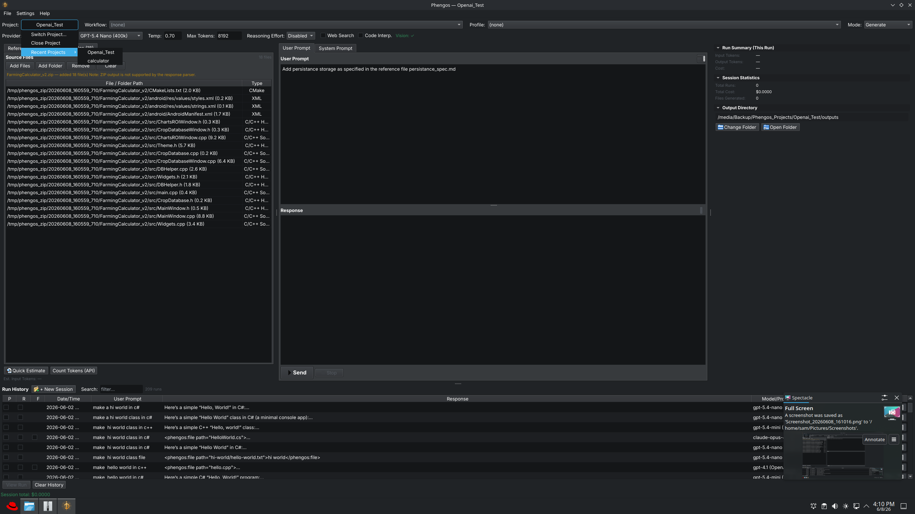The image size is (915, 514).
Task: Open the Project Openai_Test dropdown
Action: tap(50, 25)
